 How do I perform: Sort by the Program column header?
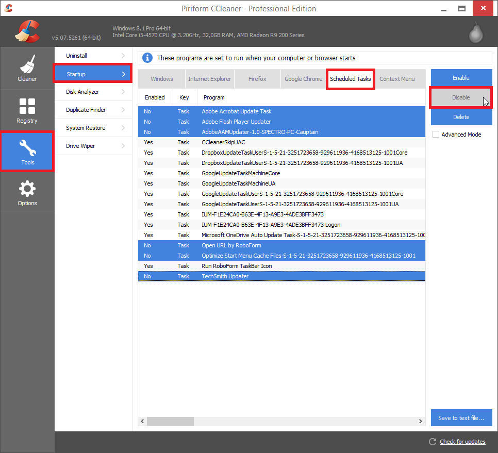311,97
